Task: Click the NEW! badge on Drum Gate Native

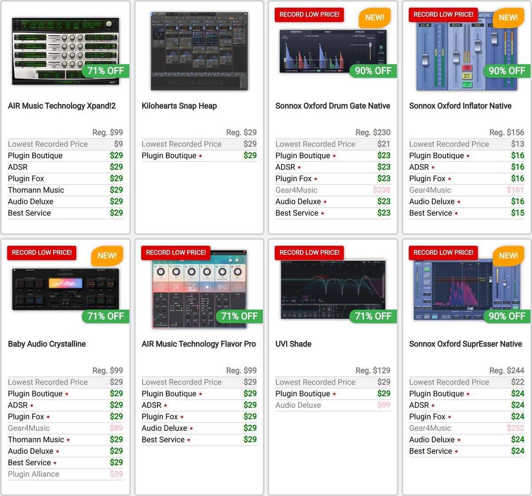Action: point(375,18)
